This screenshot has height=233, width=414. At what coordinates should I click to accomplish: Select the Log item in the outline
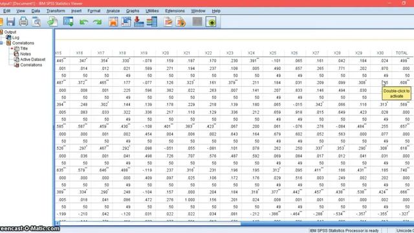[x=16, y=38]
